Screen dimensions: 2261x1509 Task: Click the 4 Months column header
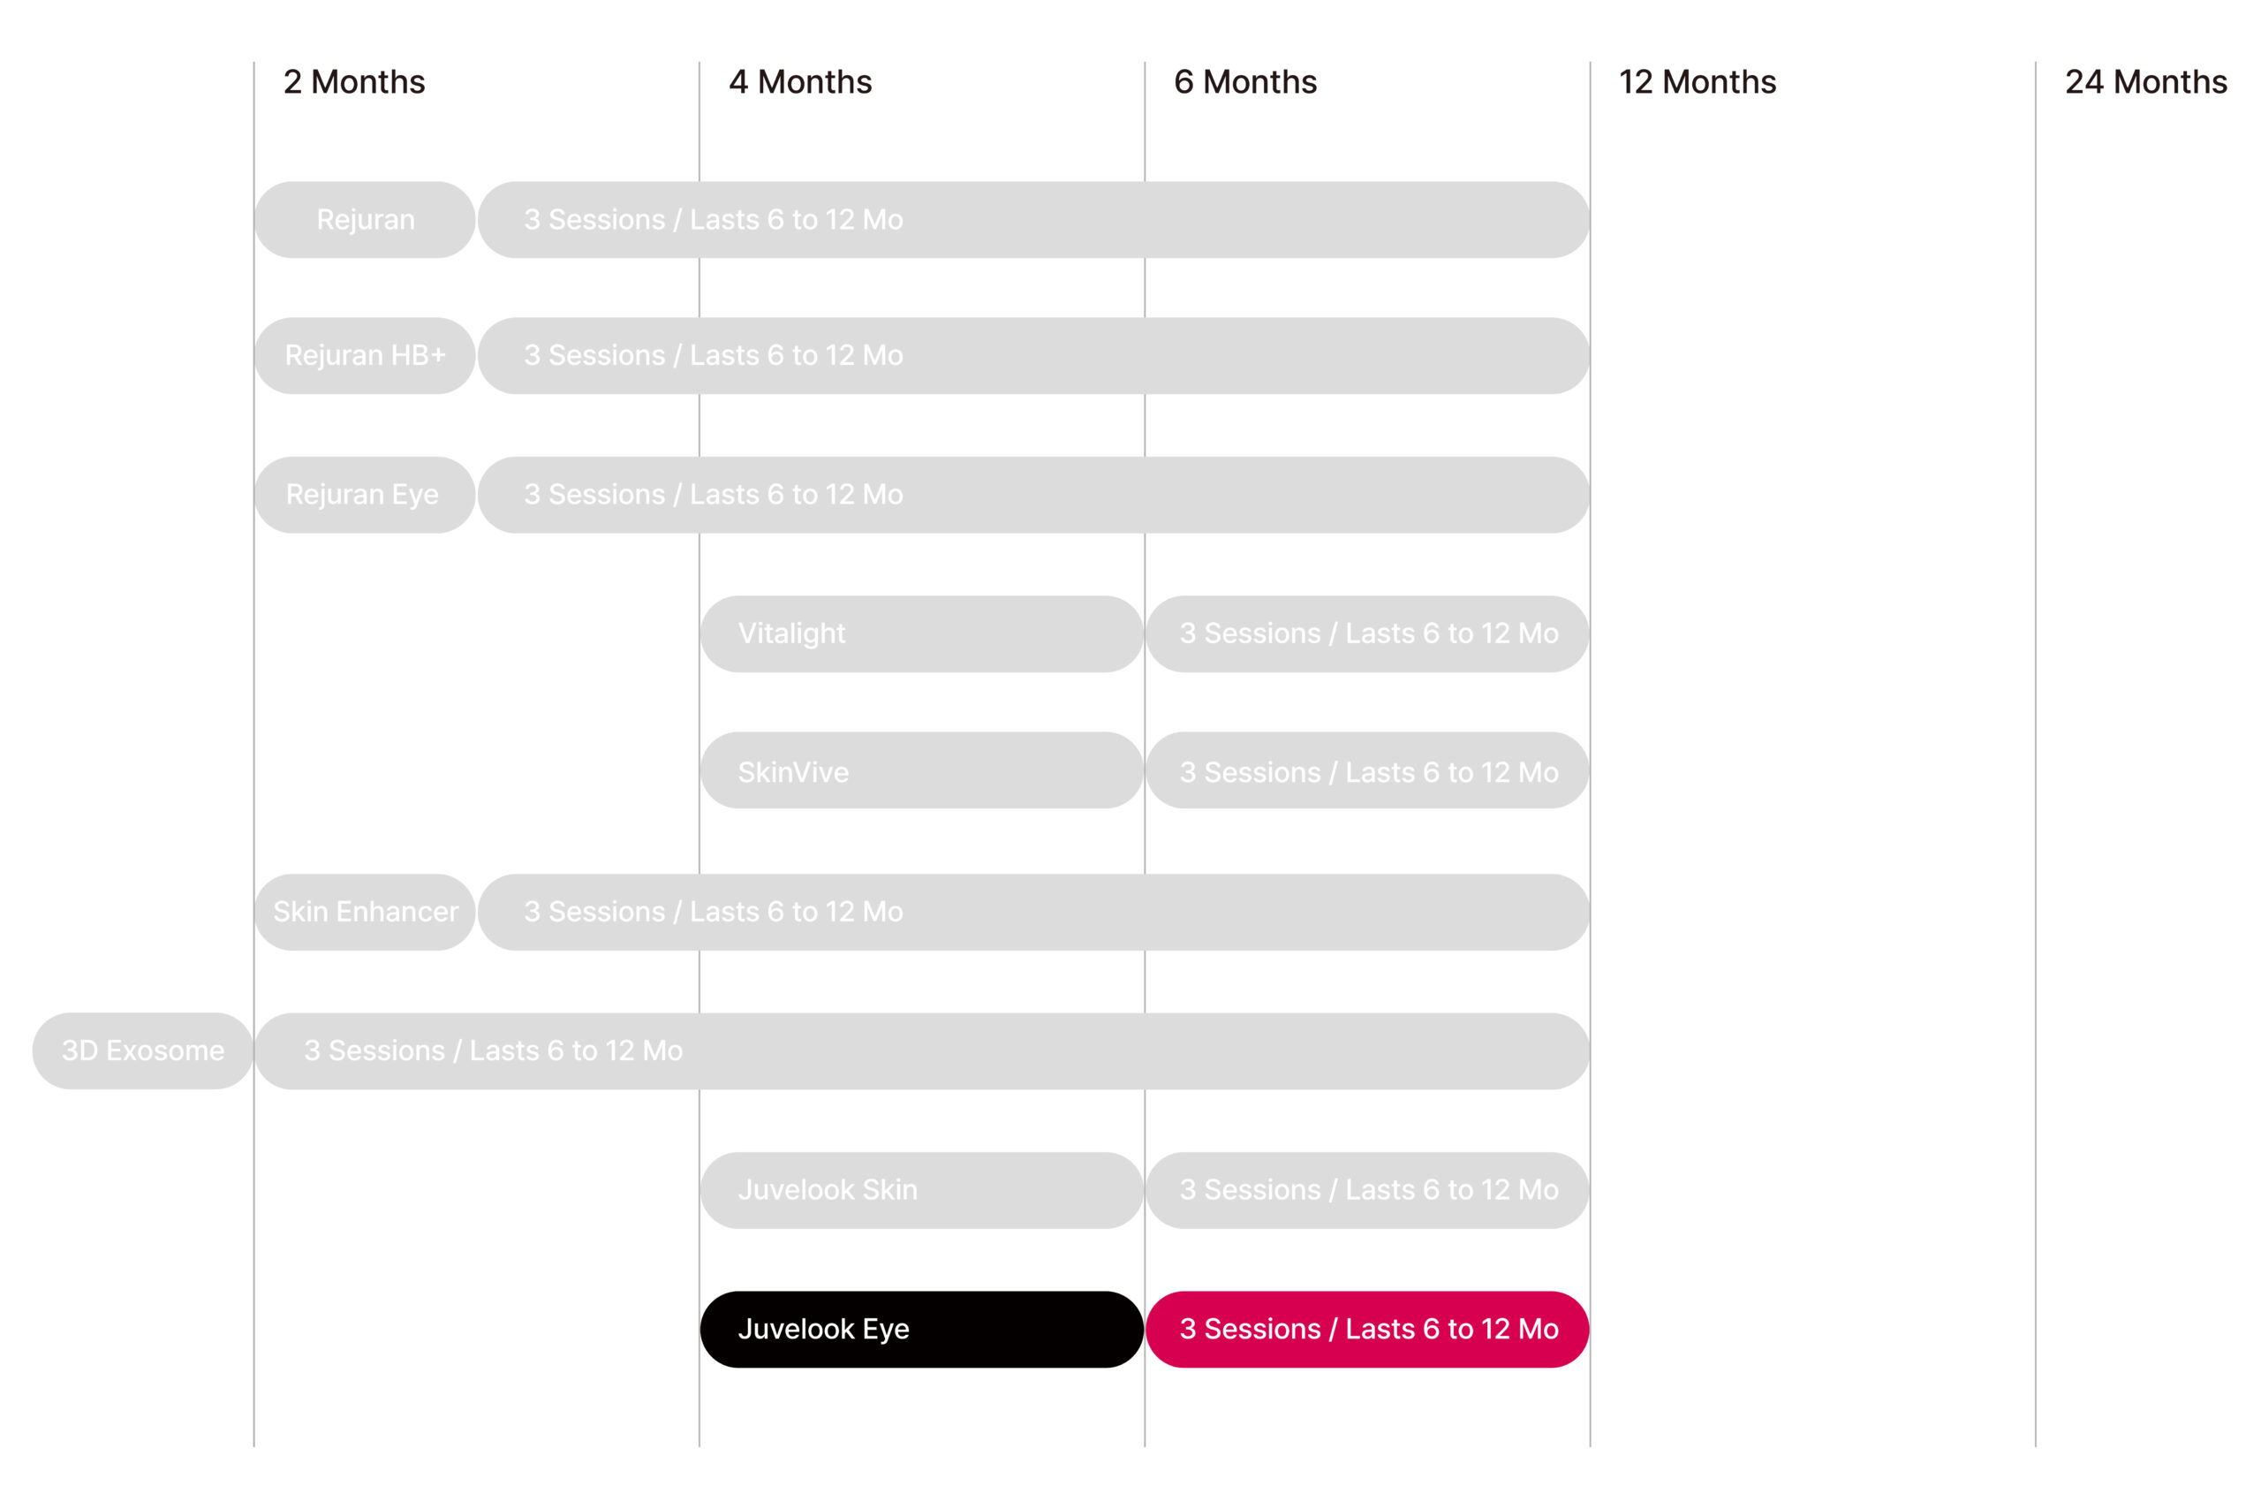(800, 82)
